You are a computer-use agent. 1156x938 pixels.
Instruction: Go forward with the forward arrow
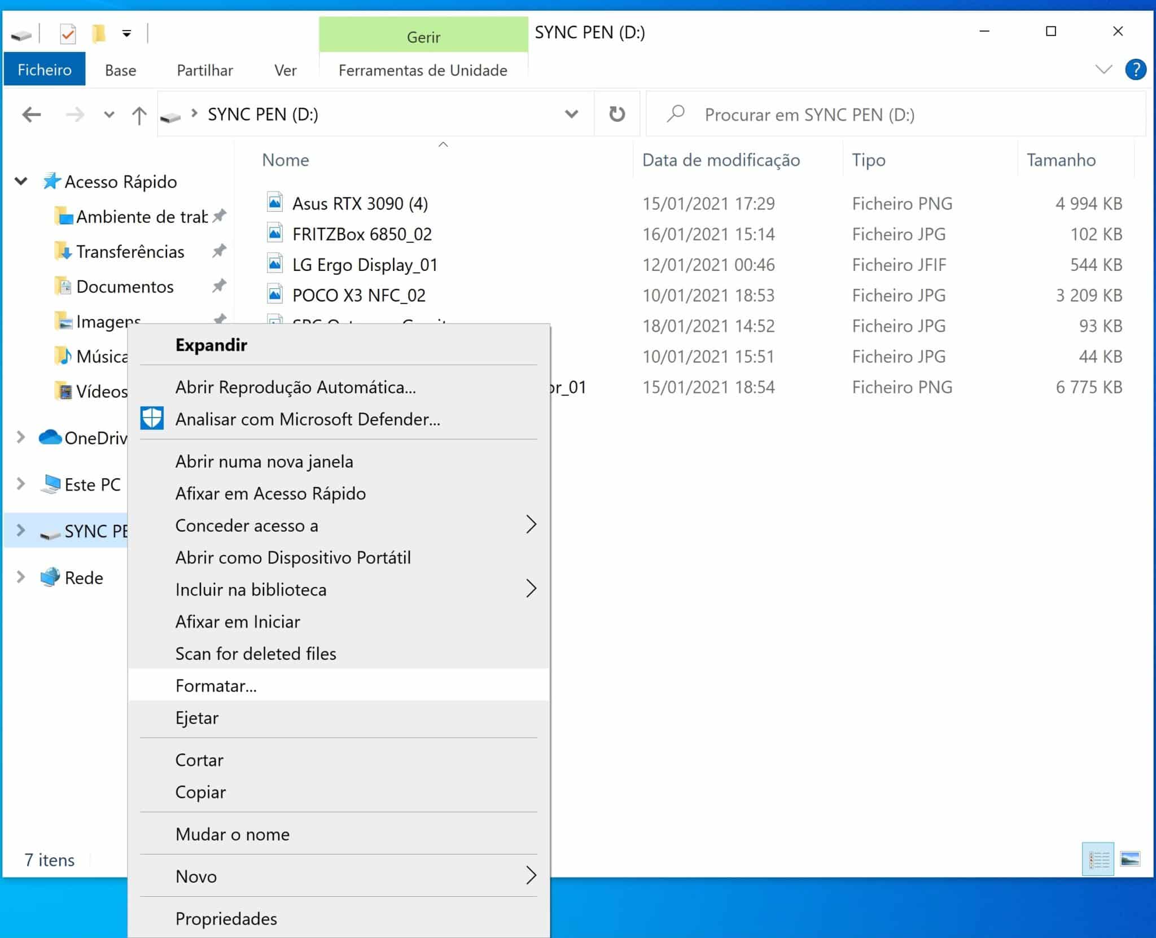click(x=75, y=115)
